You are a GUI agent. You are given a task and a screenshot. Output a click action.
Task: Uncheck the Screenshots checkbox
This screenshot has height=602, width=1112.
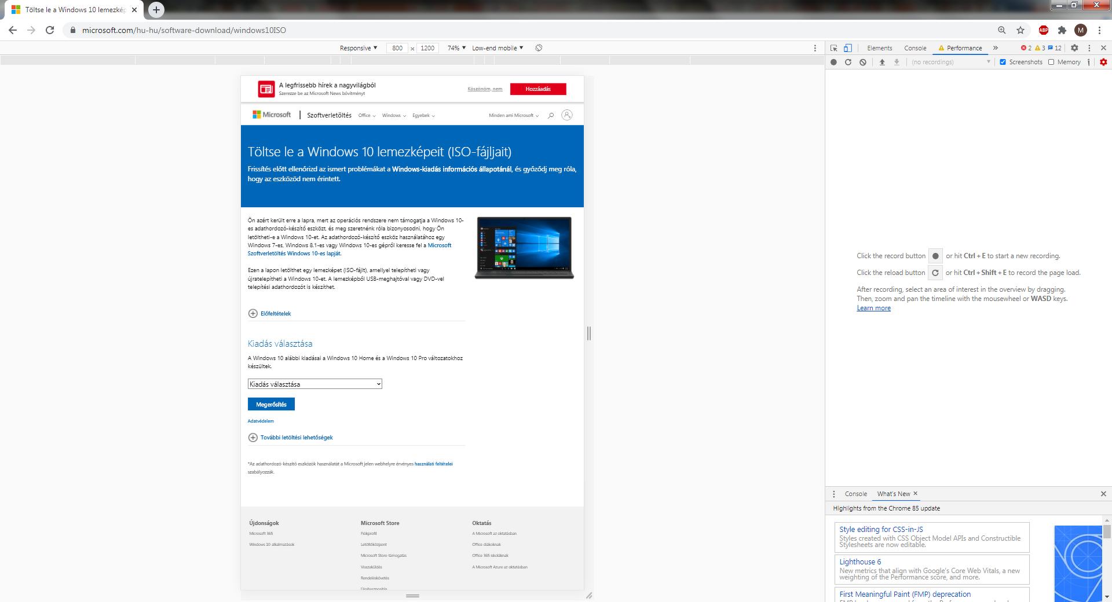click(x=1003, y=62)
